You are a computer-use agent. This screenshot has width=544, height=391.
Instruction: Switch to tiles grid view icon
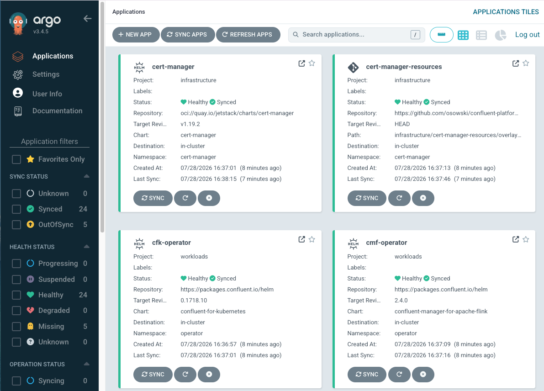click(463, 35)
